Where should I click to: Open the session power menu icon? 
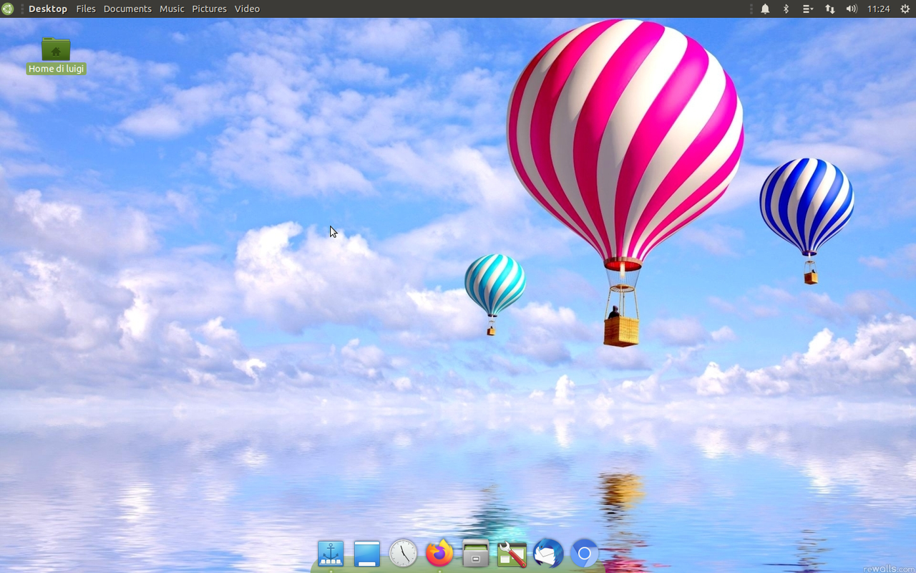(905, 9)
